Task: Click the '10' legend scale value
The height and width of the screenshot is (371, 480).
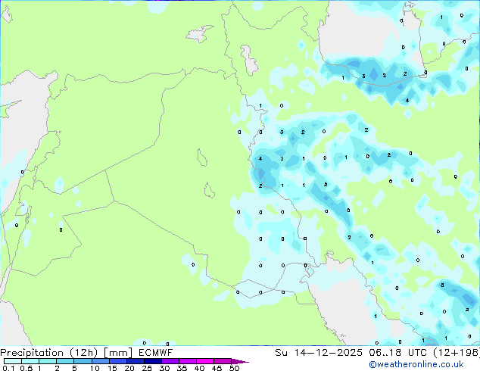Action: pyautogui.click(x=95, y=368)
